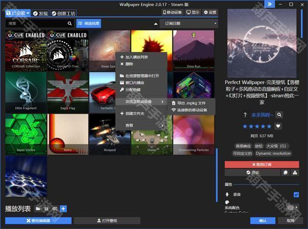Choose 删除 delete in context menu
308x229 pixels.
141,64
